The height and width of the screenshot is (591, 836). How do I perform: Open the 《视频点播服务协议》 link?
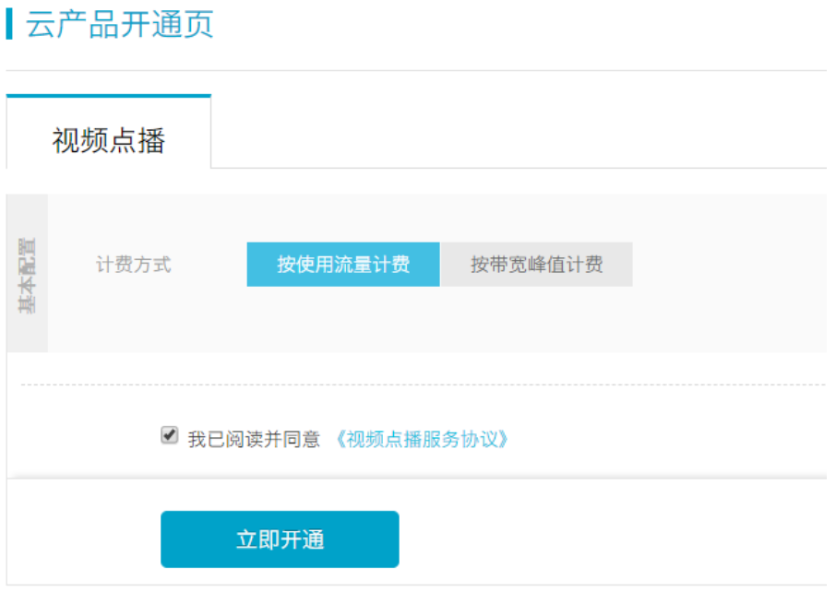click(x=421, y=439)
